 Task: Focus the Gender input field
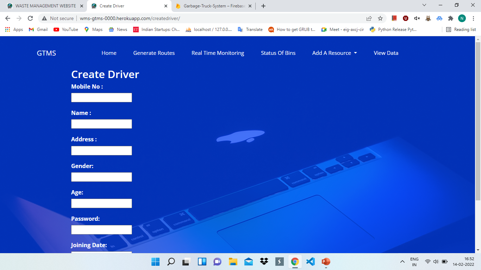click(101, 177)
